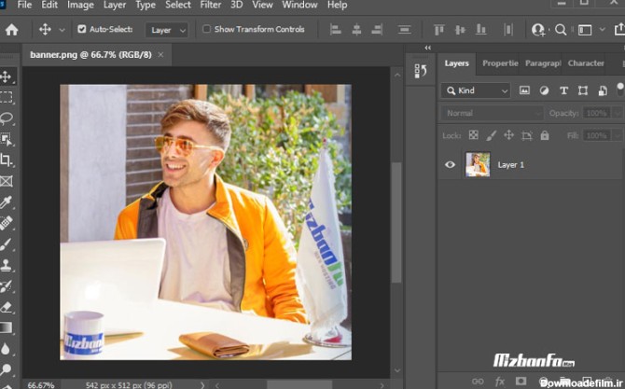Switch to the Character tab
The image size is (625, 389).
(x=586, y=63)
